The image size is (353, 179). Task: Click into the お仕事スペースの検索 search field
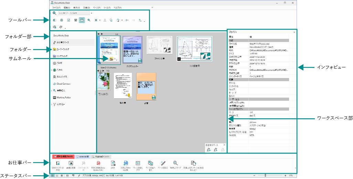[74, 13]
